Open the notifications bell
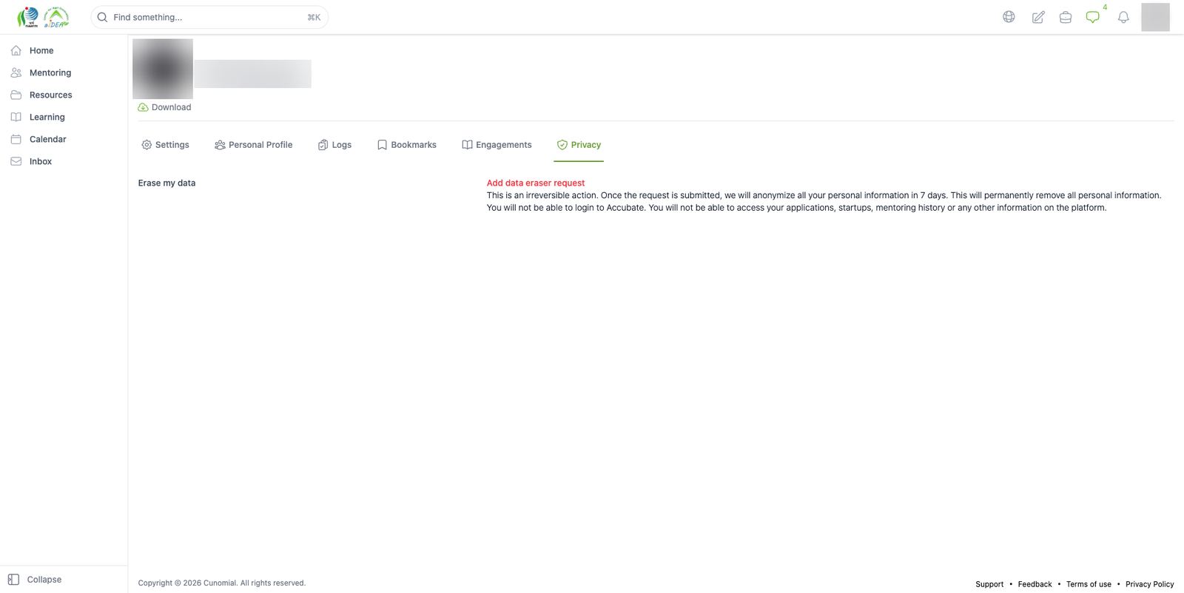This screenshot has width=1184, height=593. coord(1123,17)
